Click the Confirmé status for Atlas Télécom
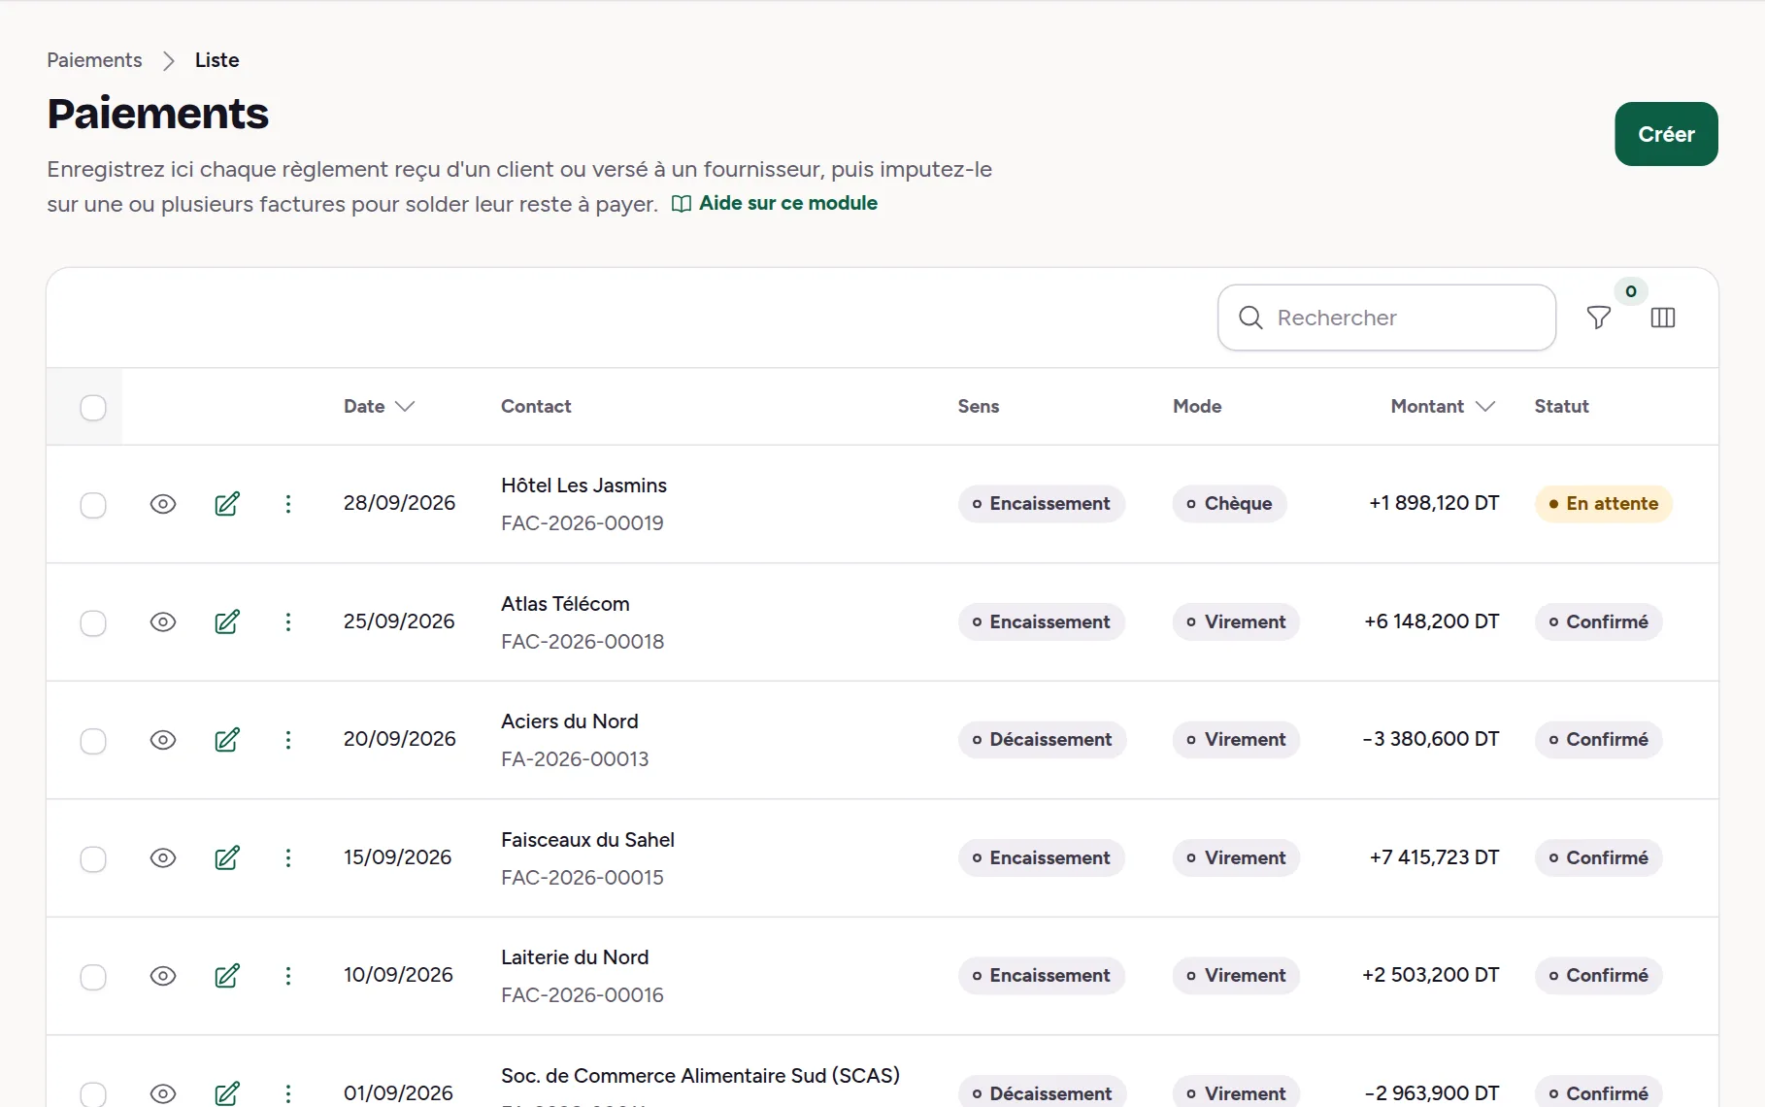 tap(1598, 621)
